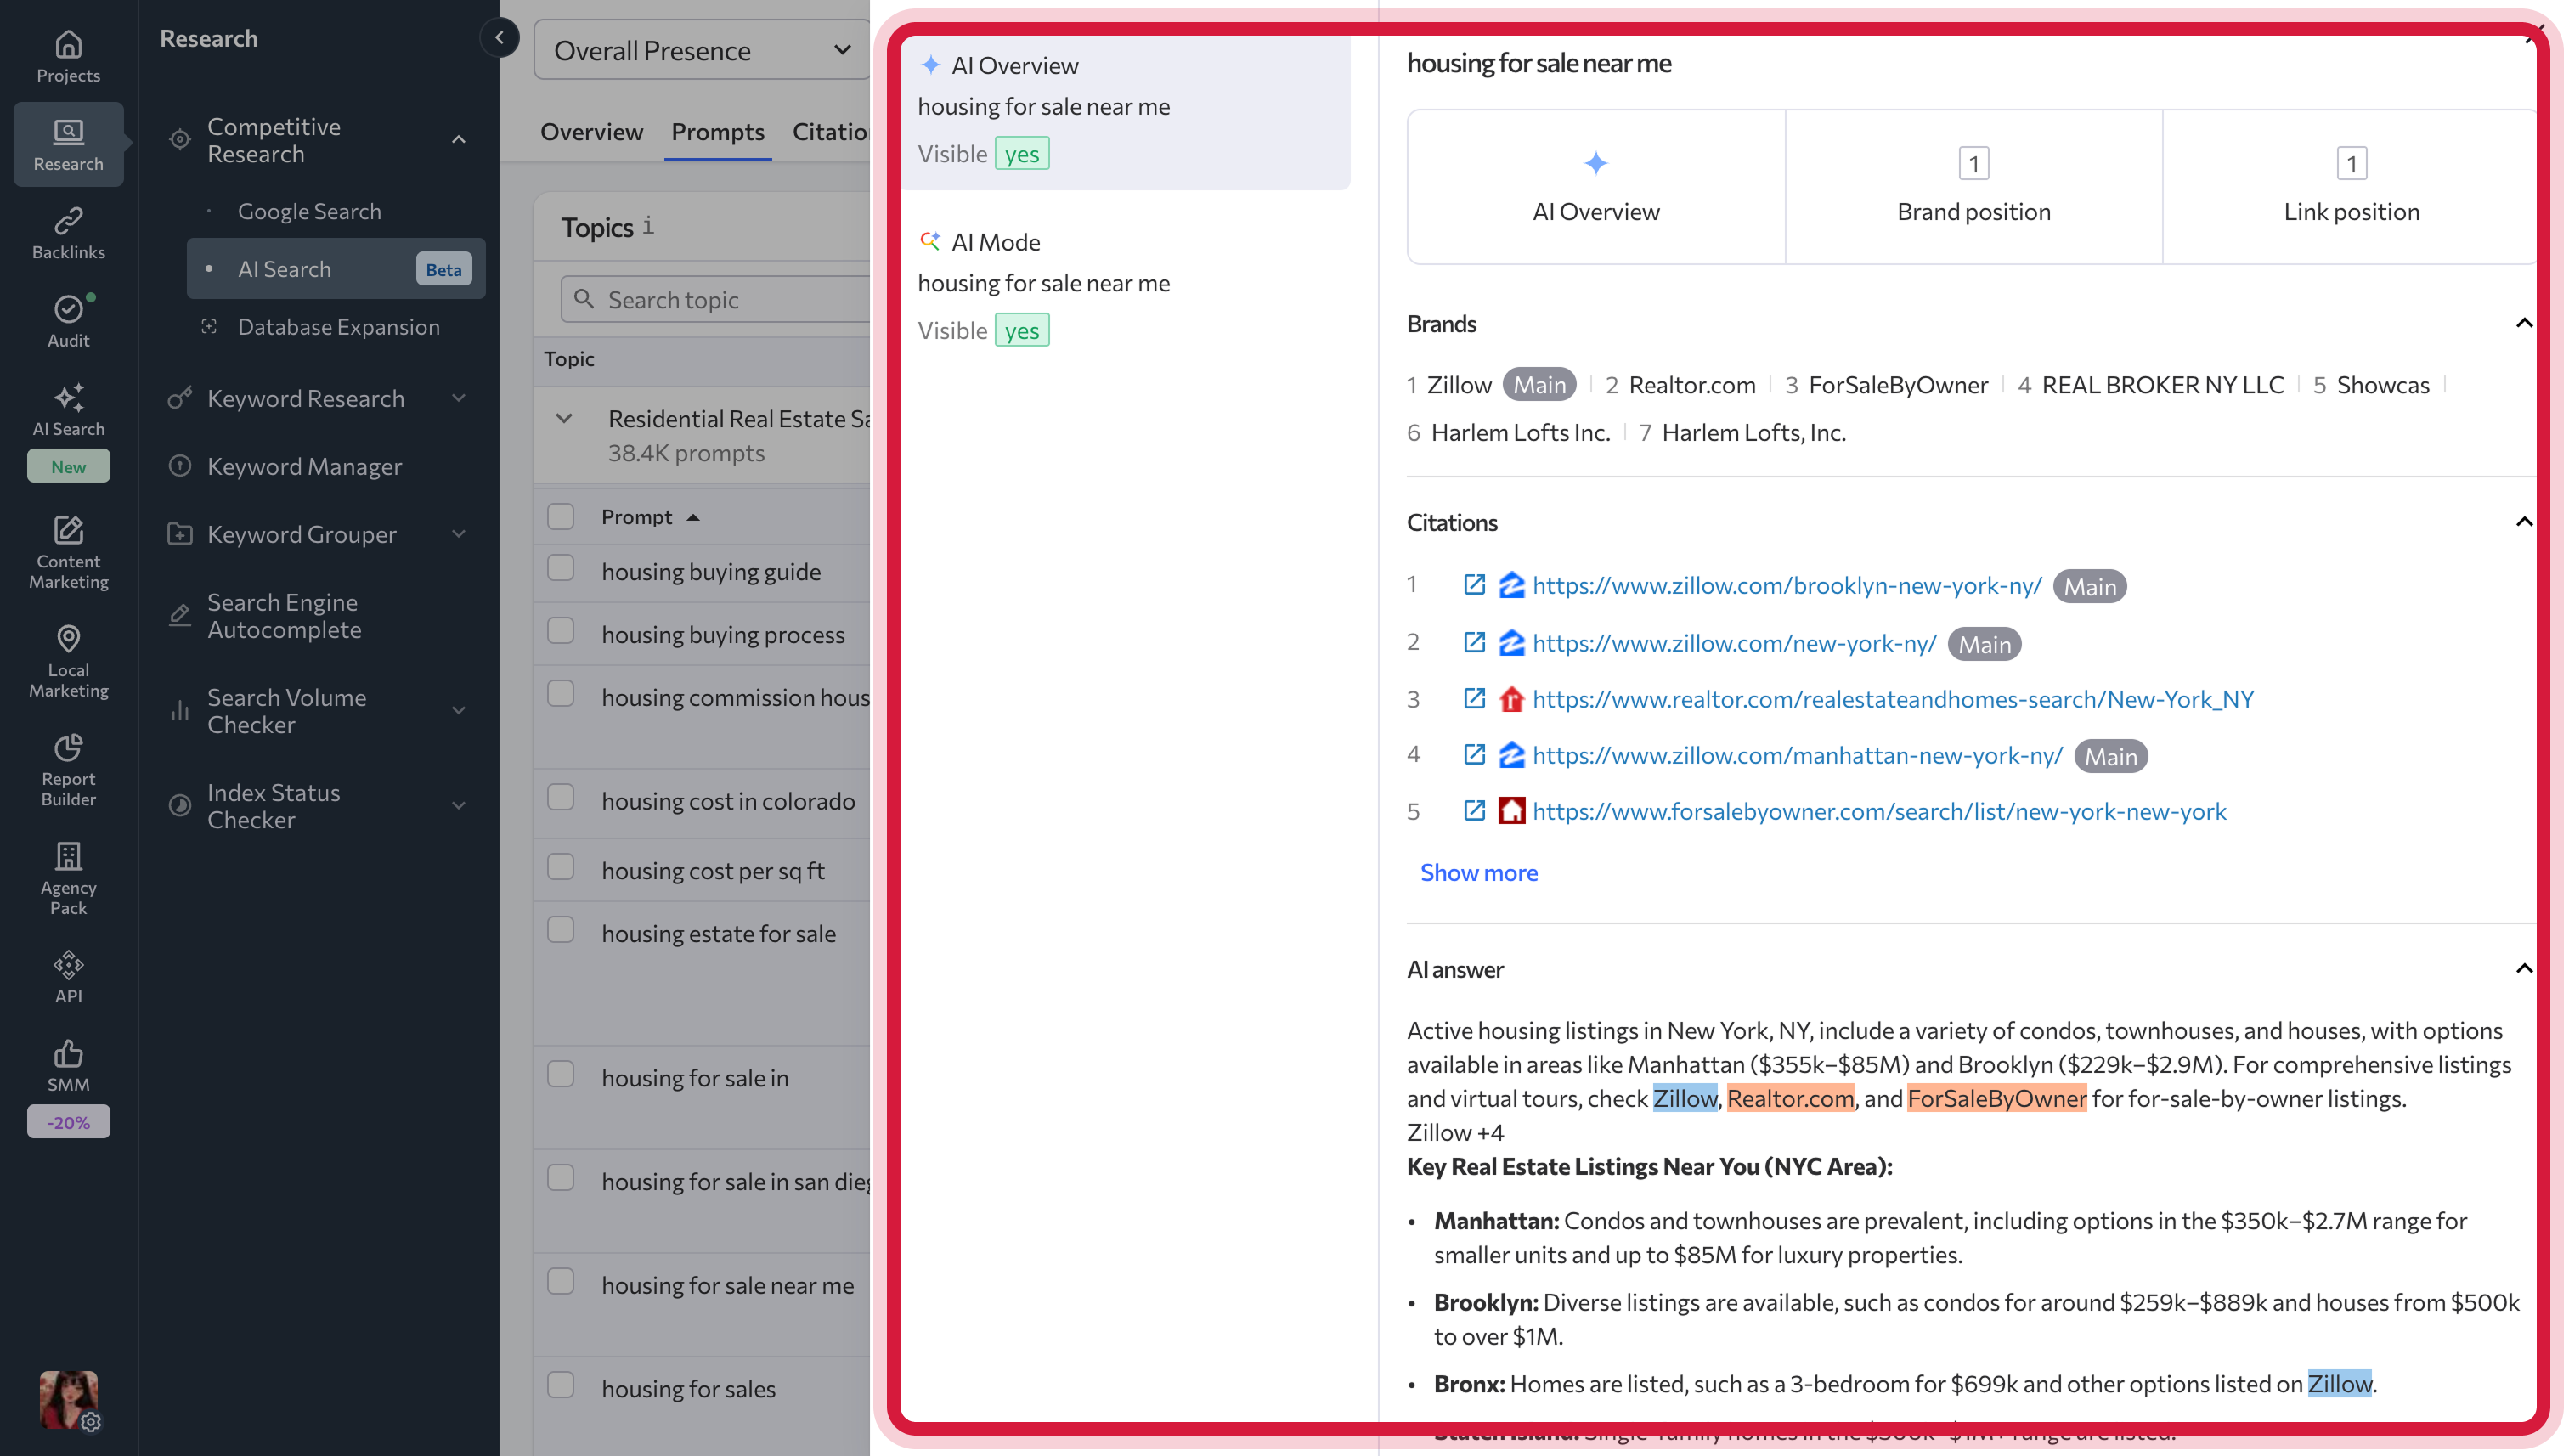
Task: Open the realtor.com New-York_NY citation link
Action: [x=1893, y=699]
